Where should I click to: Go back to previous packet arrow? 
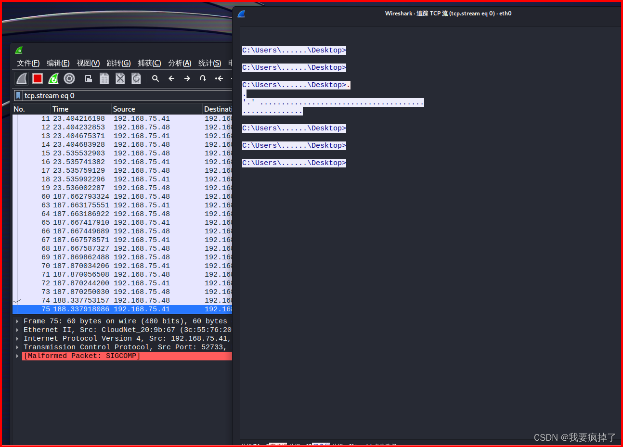click(171, 78)
